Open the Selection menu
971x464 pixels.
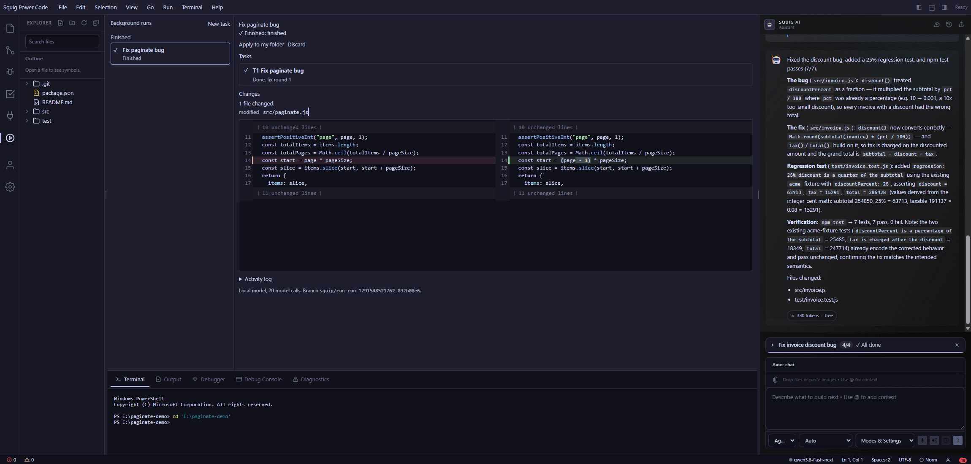[x=106, y=7]
